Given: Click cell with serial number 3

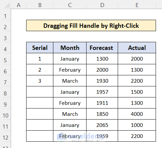Looking at the screenshot, I should (x=40, y=81).
